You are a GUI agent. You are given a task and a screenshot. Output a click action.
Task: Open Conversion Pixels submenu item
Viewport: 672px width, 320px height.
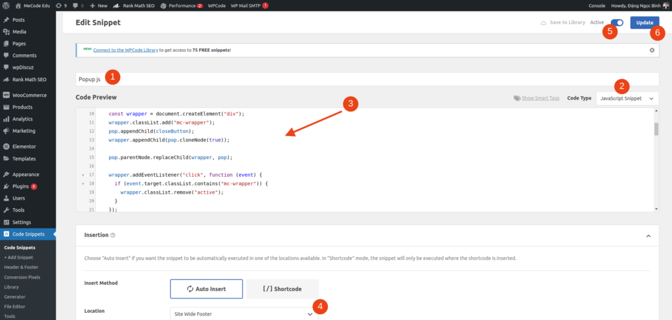[x=22, y=277]
